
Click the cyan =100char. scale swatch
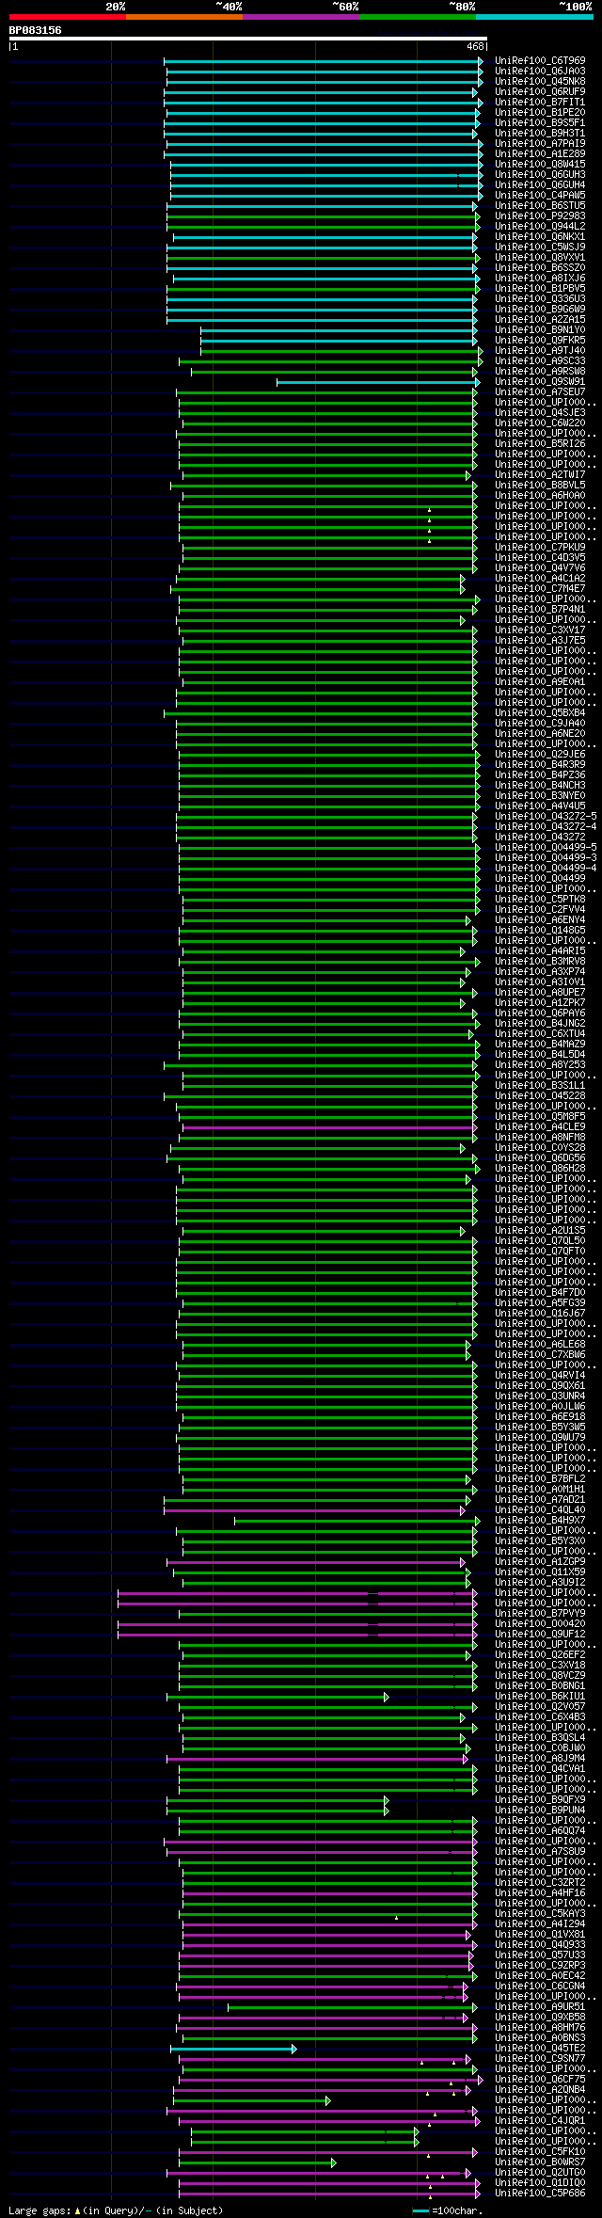[420, 2210]
